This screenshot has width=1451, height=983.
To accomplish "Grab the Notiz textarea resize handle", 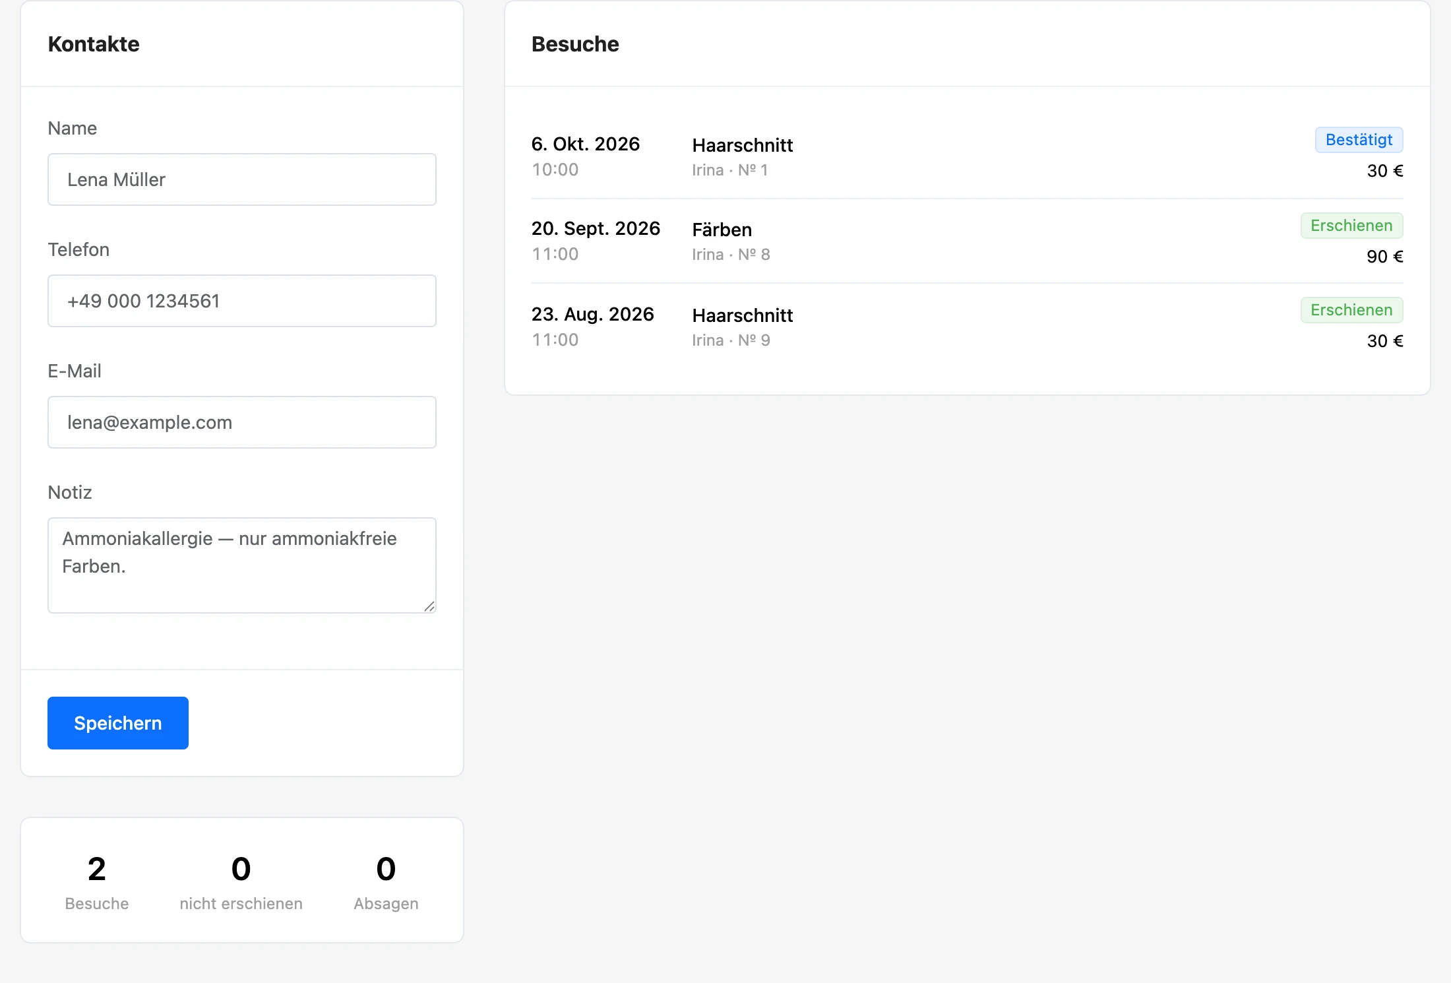I will tap(429, 606).
